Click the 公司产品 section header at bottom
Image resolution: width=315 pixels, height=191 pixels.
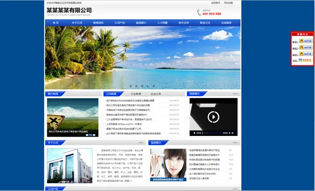click(53, 189)
